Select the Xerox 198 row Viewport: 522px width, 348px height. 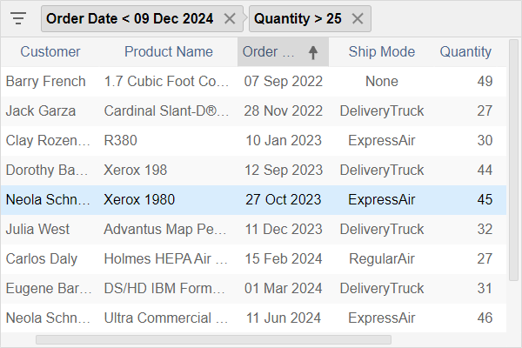[254, 171]
